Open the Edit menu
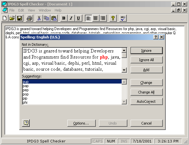The width and height of the screenshot is (189, 145). click(x=21, y=10)
